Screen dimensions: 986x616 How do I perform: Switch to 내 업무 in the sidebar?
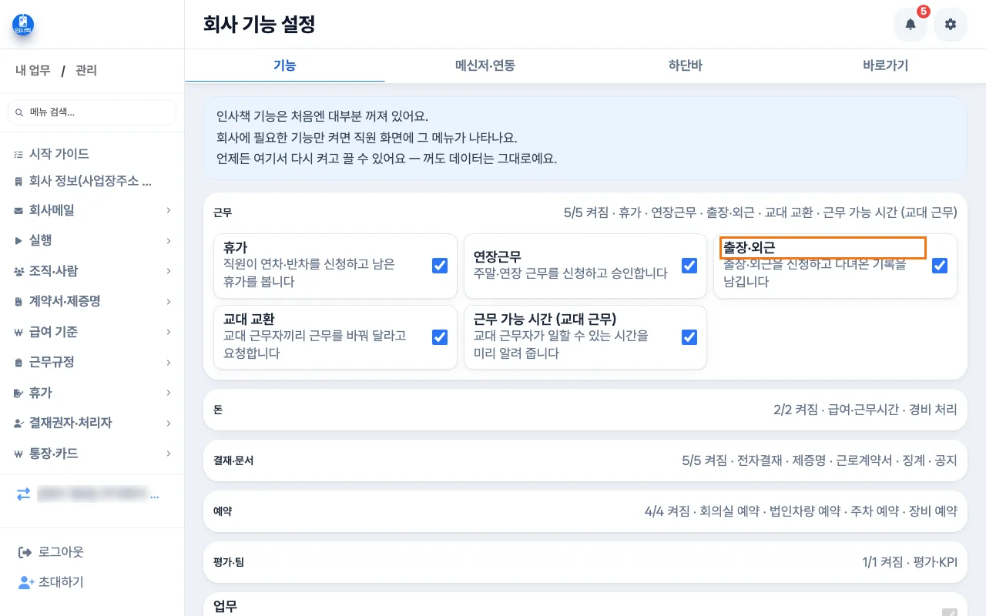(33, 71)
